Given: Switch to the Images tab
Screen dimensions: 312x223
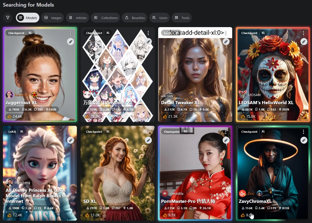Looking at the screenshot, I should [53, 18].
